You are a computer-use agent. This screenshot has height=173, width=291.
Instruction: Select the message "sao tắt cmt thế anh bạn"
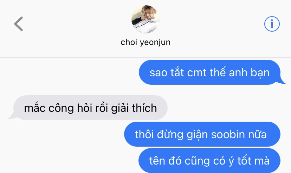(209, 72)
